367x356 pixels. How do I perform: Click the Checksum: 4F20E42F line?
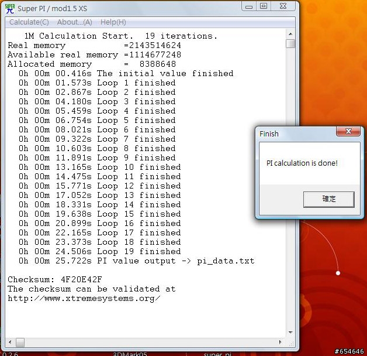(55, 279)
